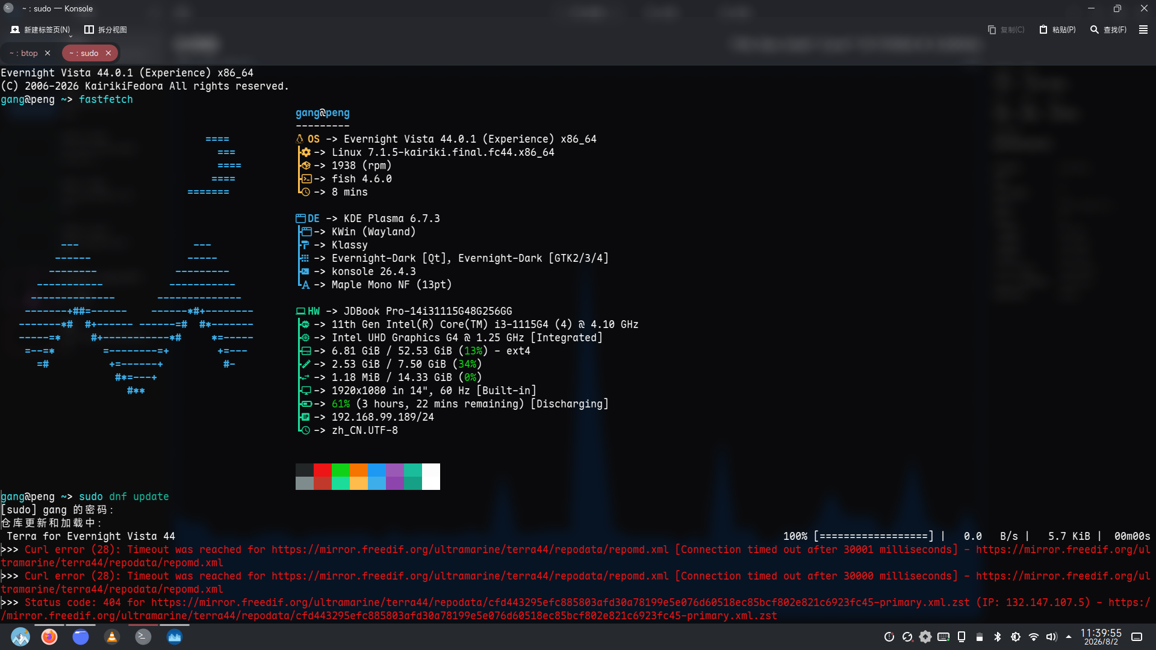
Task: Click the 粘贴(P) paste button
Action: click(1057, 29)
